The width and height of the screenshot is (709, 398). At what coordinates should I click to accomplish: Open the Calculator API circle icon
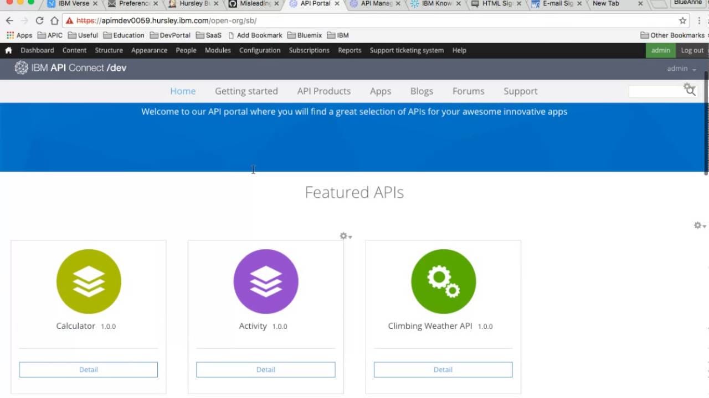(x=89, y=281)
